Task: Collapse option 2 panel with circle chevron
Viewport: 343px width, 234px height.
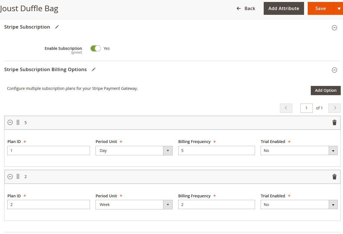Action: [10, 177]
